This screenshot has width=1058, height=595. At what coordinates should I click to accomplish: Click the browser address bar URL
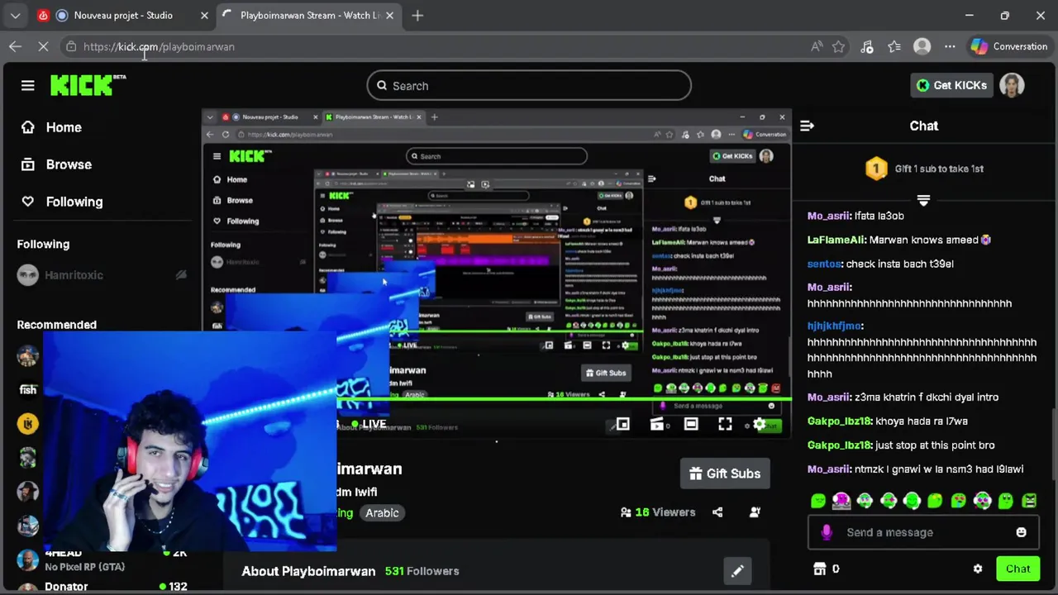[x=159, y=46]
